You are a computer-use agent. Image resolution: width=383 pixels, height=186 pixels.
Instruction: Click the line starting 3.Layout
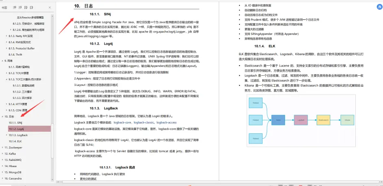96,85
